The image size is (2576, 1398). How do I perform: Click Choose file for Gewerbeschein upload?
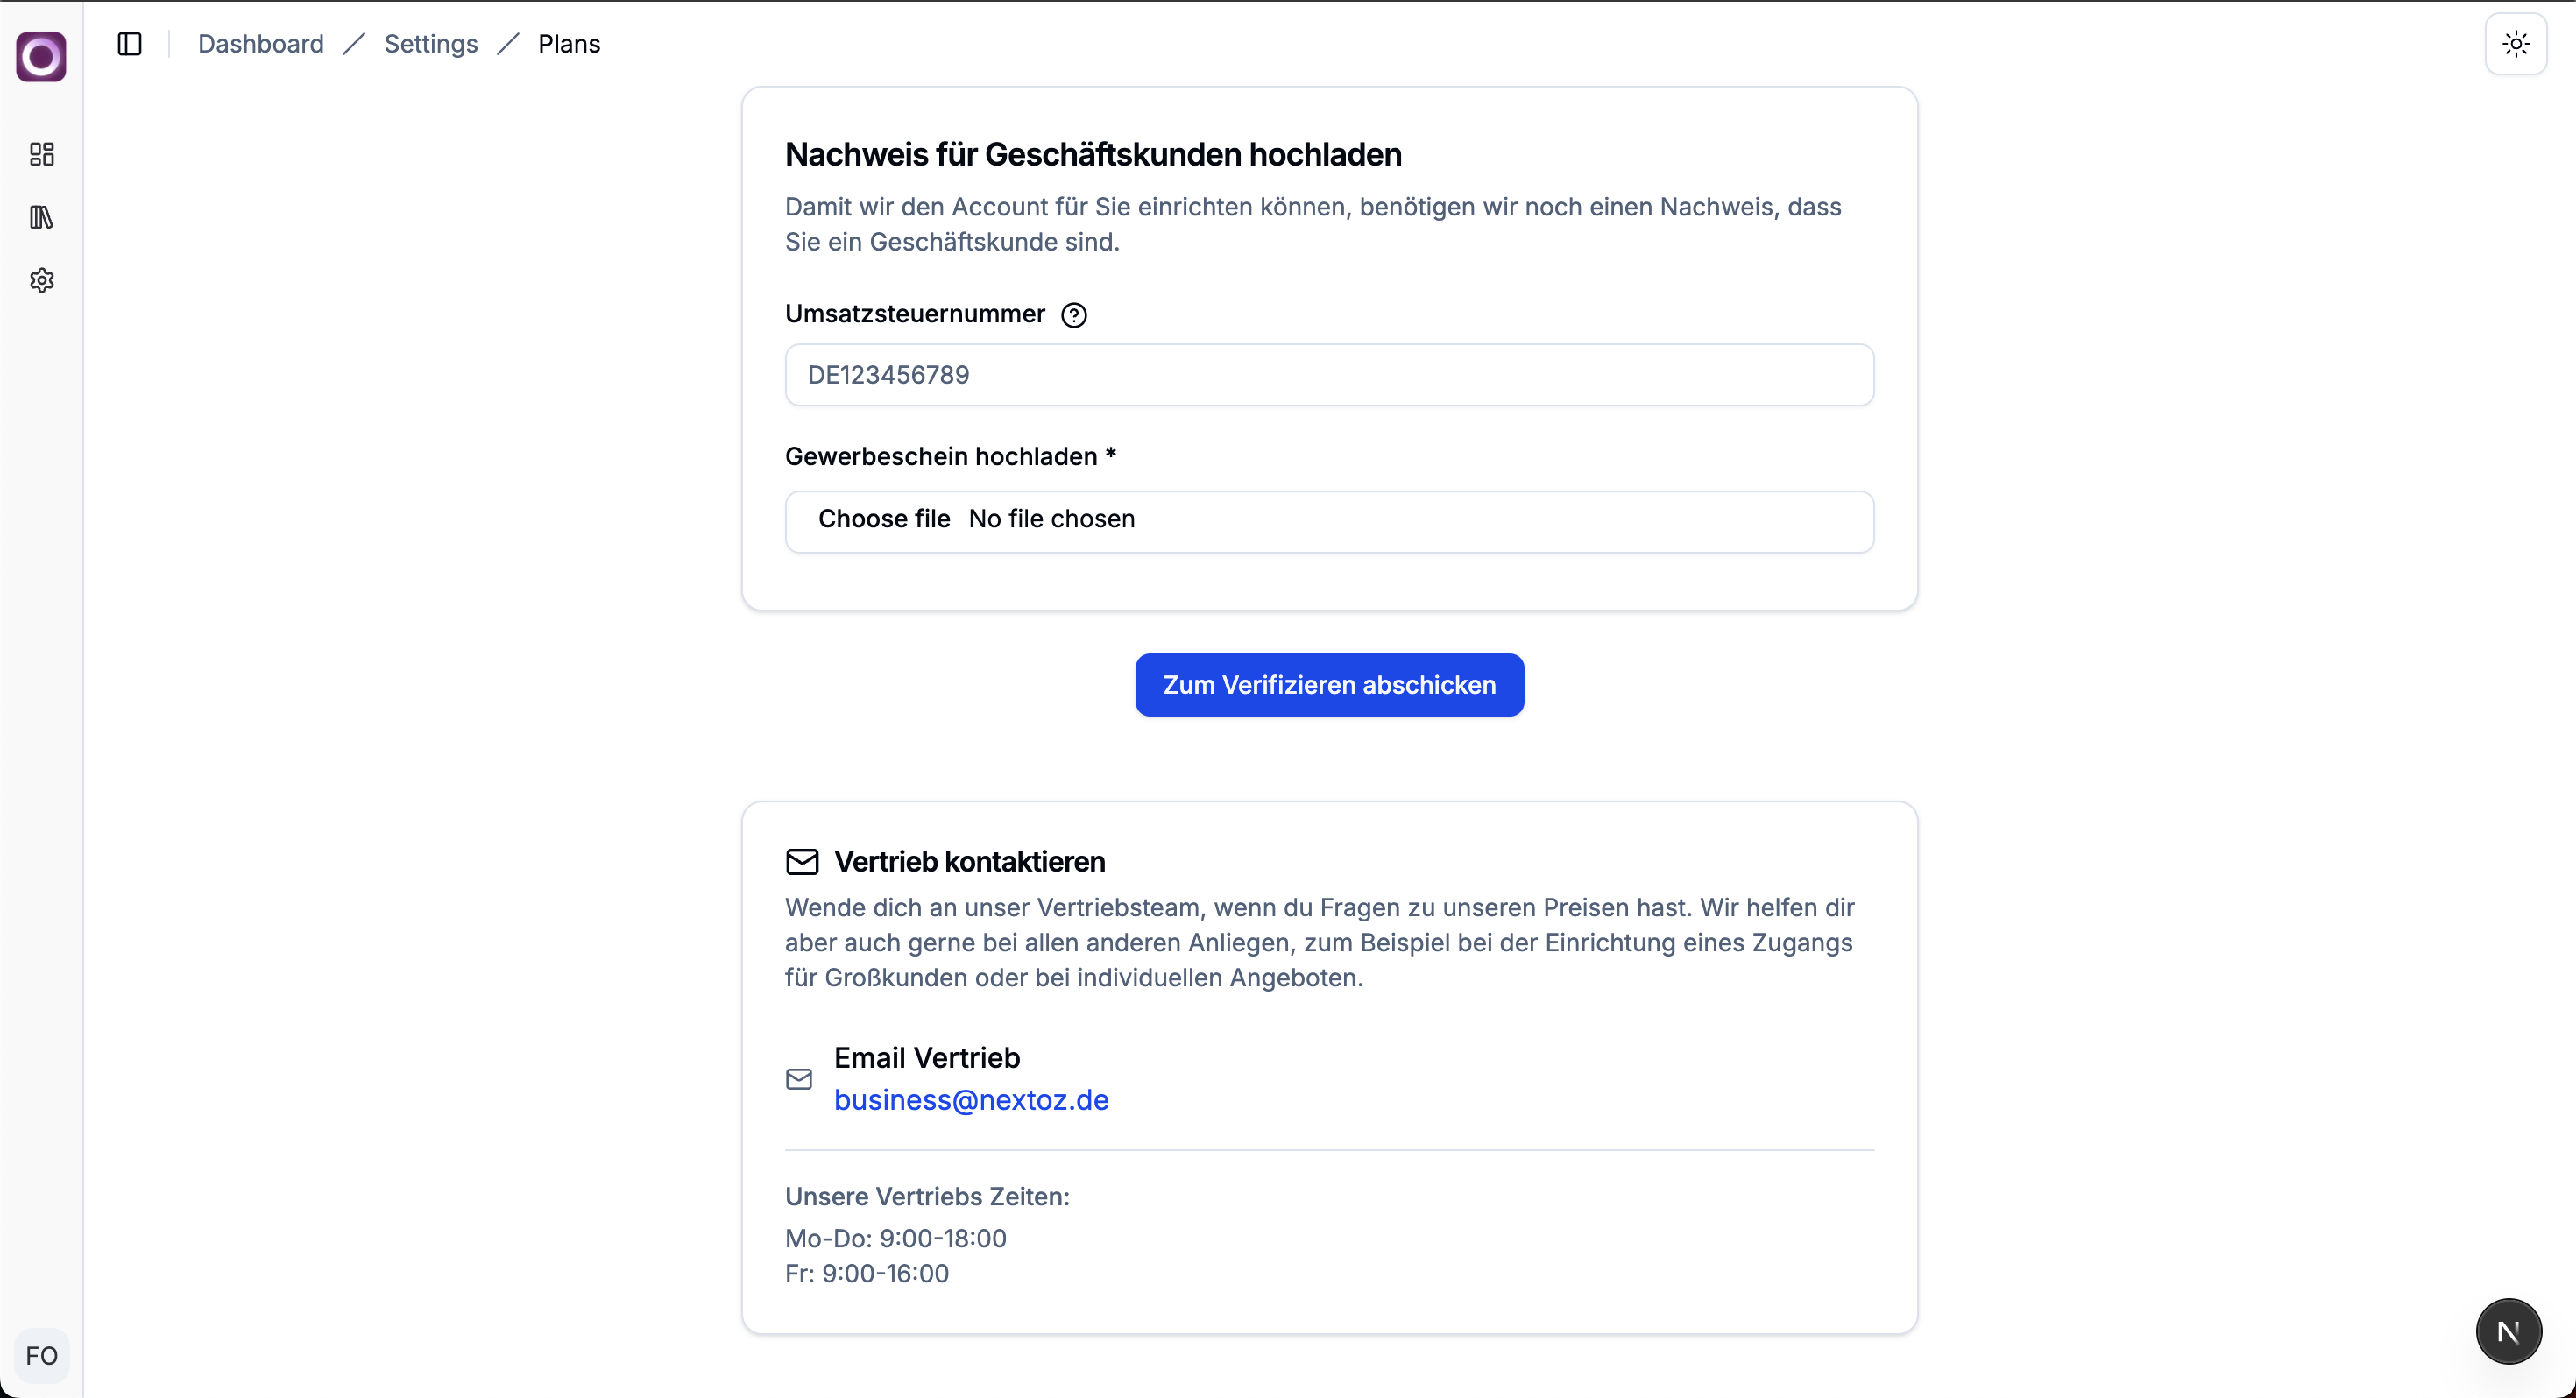pos(884,519)
